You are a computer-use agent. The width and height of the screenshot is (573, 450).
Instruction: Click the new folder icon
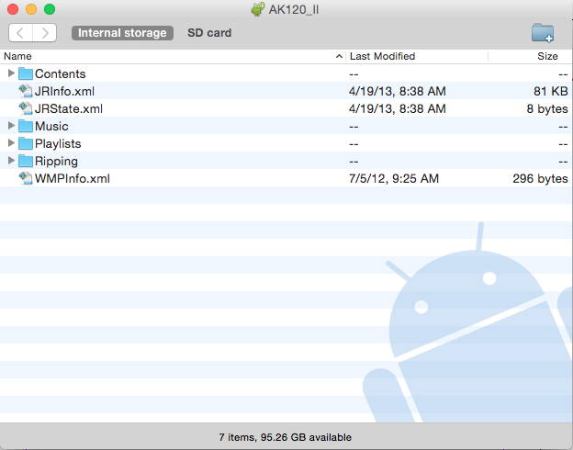[543, 33]
